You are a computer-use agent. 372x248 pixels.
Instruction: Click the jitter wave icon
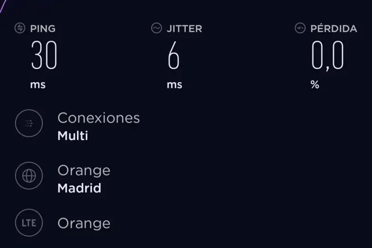(156, 28)
